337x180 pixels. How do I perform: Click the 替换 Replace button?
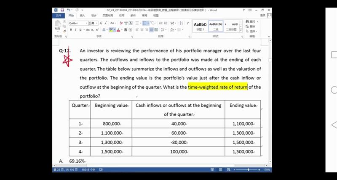point(250,26)
